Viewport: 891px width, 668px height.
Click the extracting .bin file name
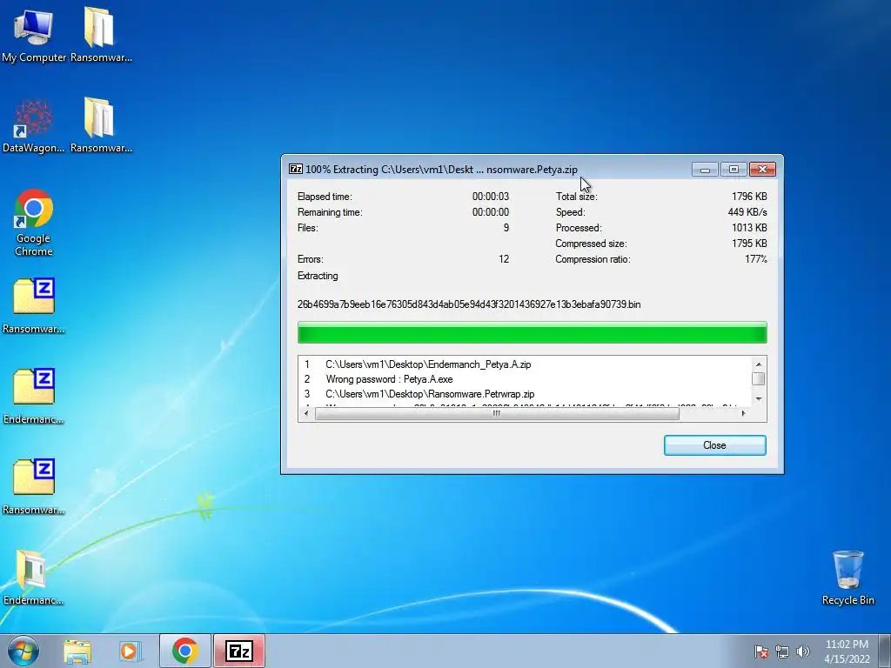469,304
